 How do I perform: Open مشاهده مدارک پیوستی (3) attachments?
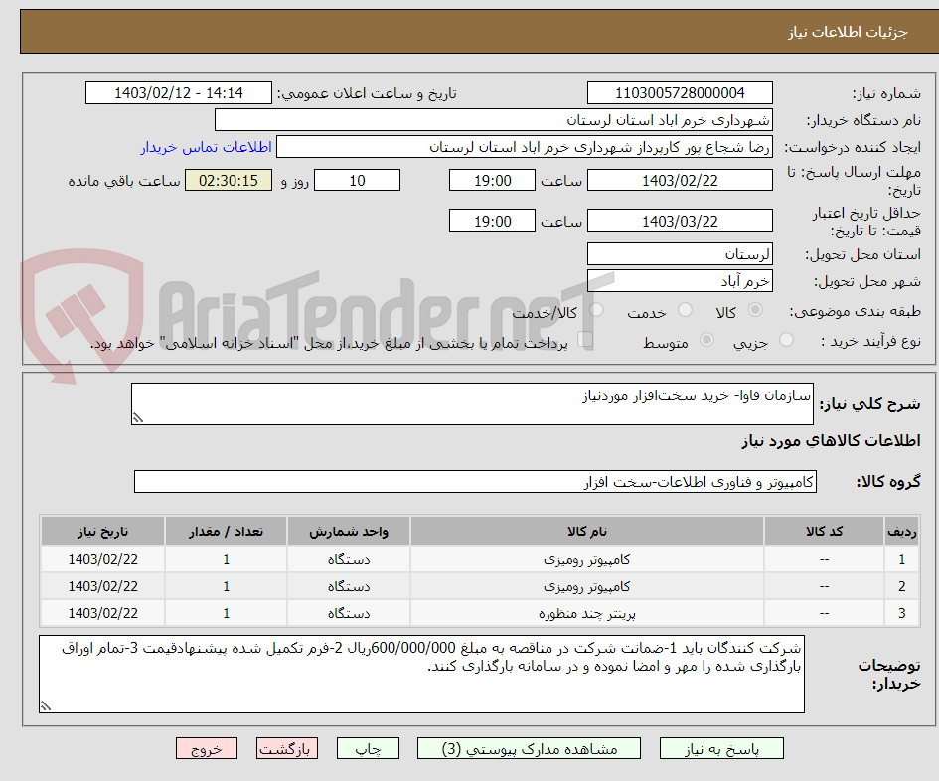pyautogui.click(x=529, y=748)
